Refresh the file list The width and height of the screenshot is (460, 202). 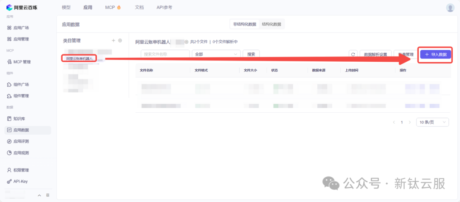[353, 54]
